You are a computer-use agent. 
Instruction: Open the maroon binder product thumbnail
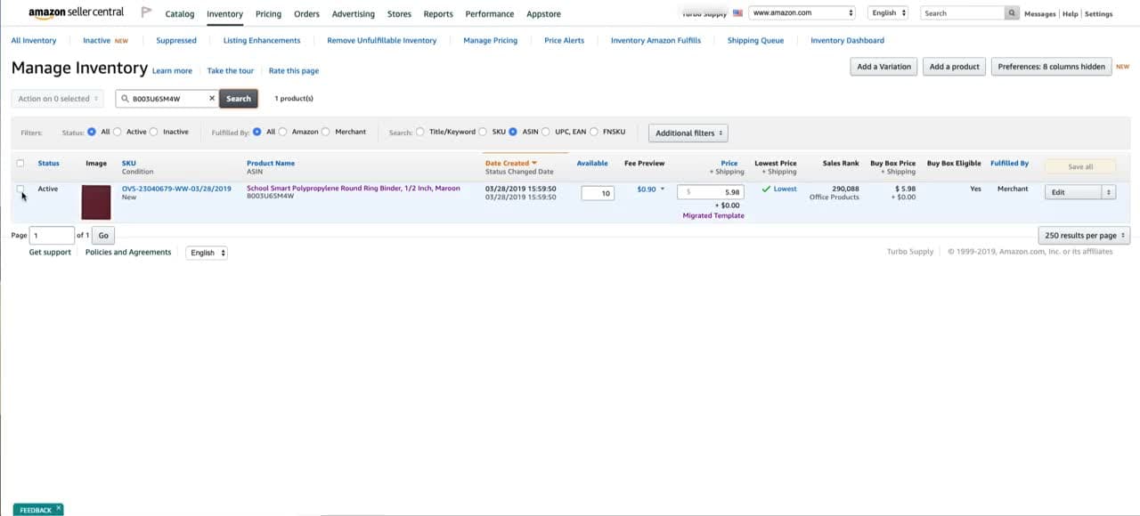pos(96,202)
